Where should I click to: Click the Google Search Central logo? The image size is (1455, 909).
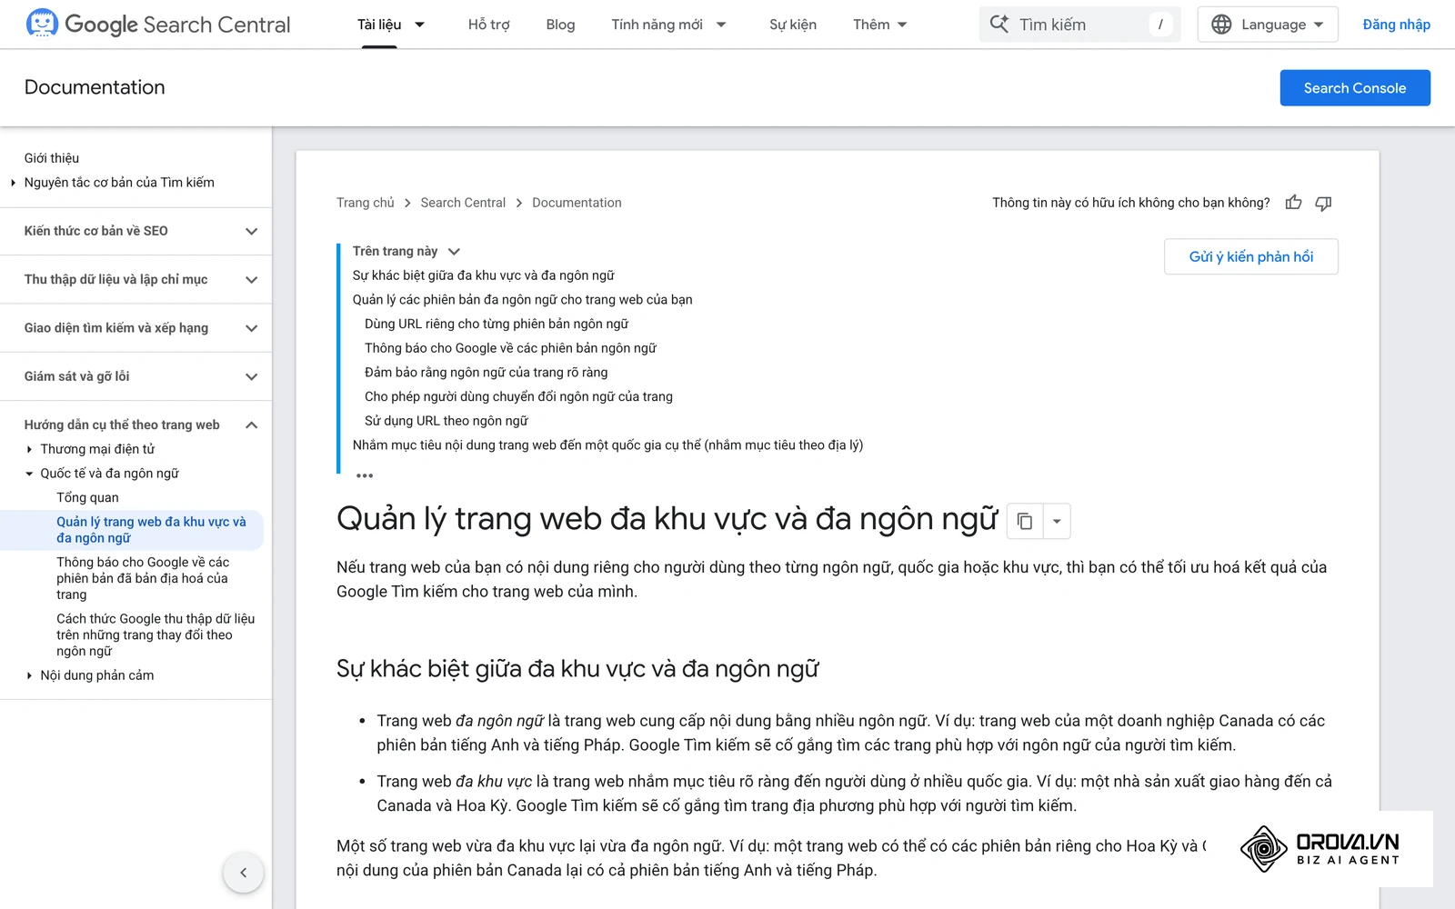tap(158, 25)
